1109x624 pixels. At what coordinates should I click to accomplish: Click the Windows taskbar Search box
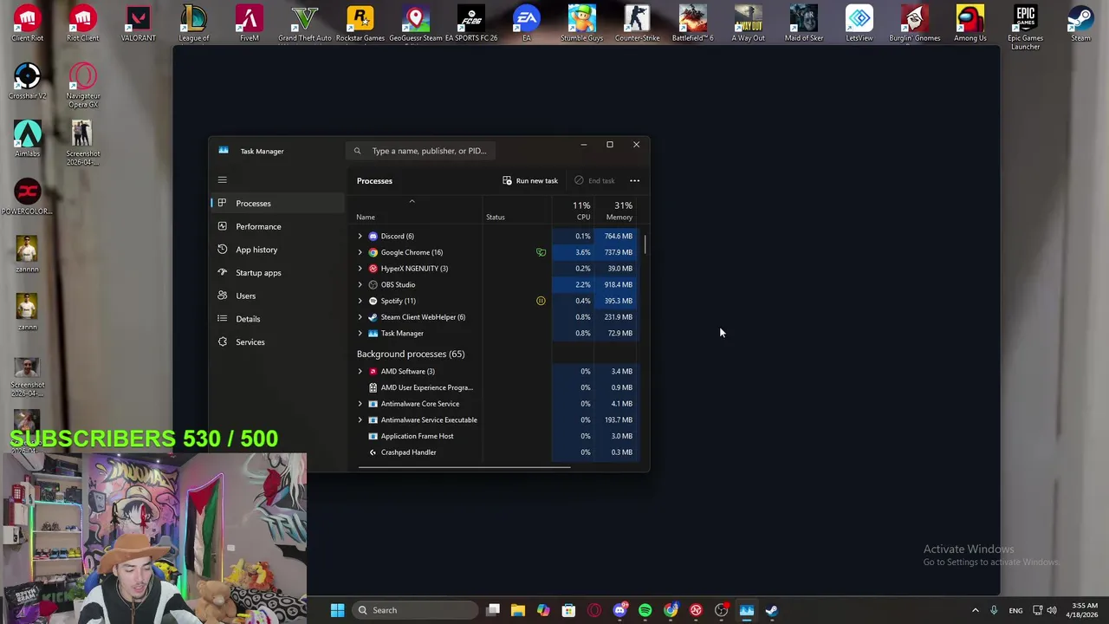point(416,610)
